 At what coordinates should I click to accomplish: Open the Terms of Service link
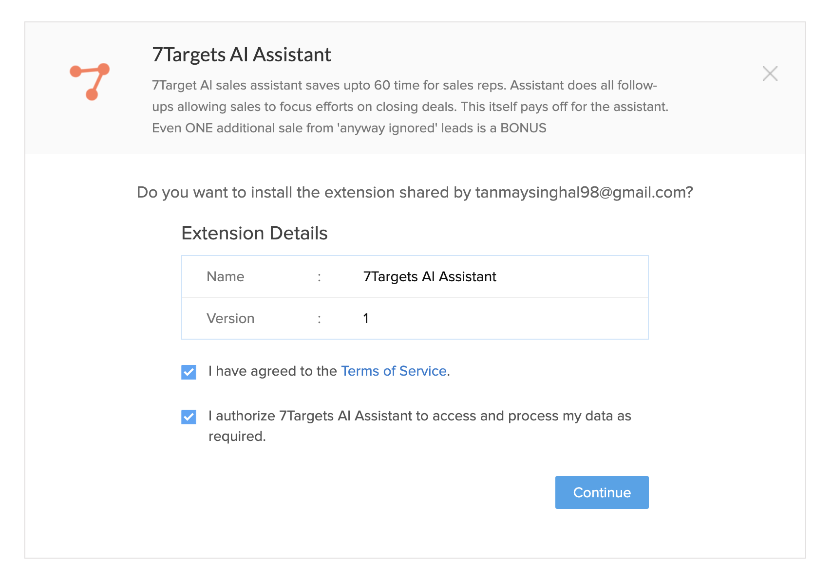pyautogui.click(x=394, y=371)
